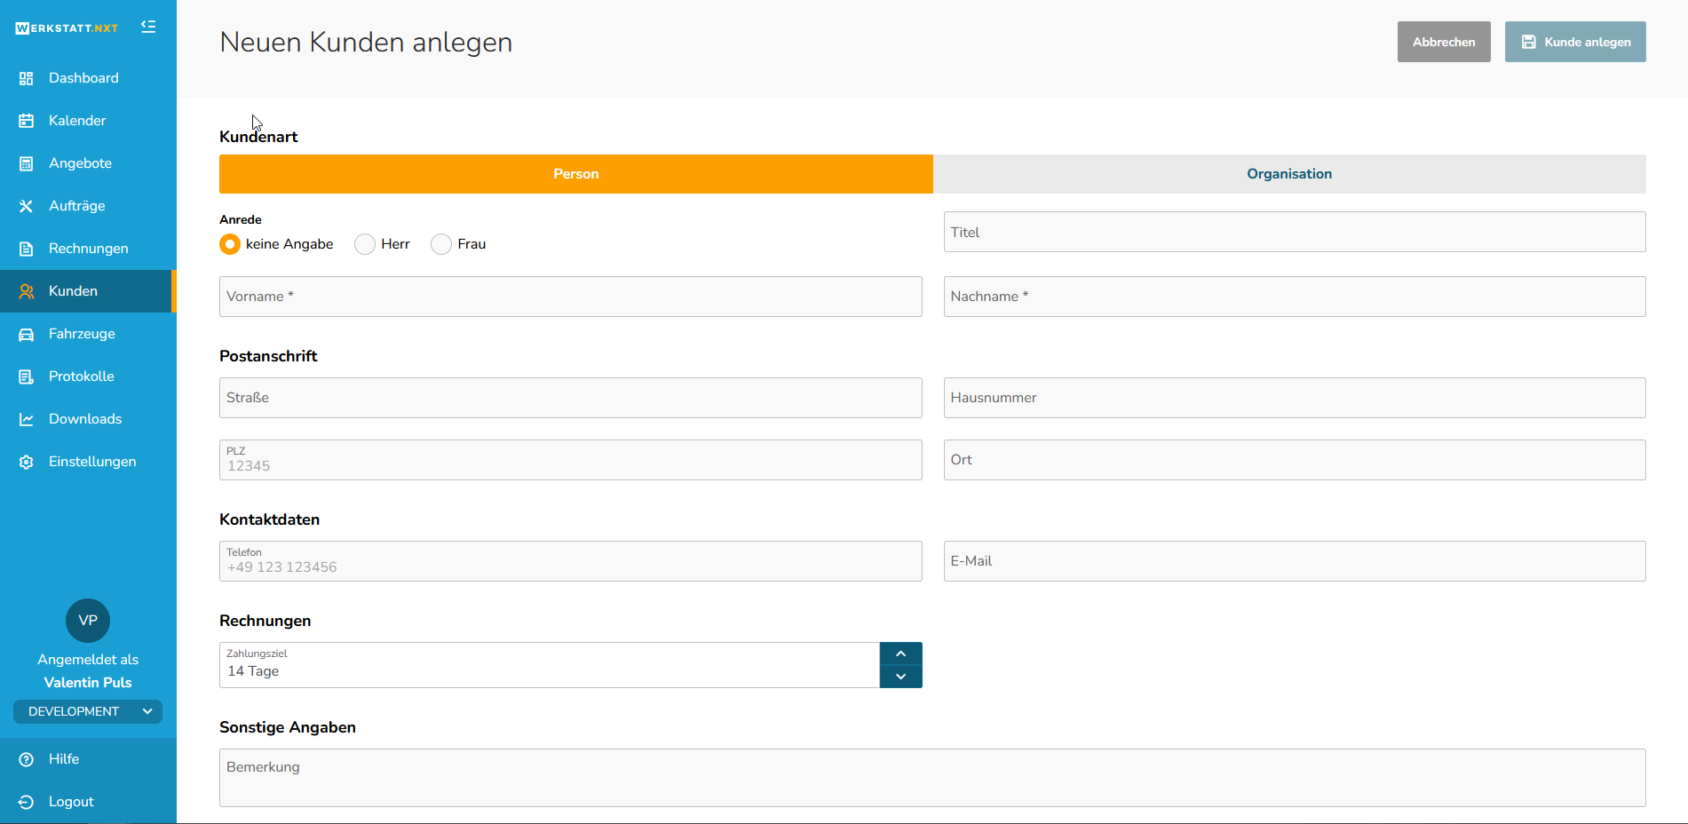Click into the E-Mail field
This screenshot has width=1688, height=824.
1295,561
